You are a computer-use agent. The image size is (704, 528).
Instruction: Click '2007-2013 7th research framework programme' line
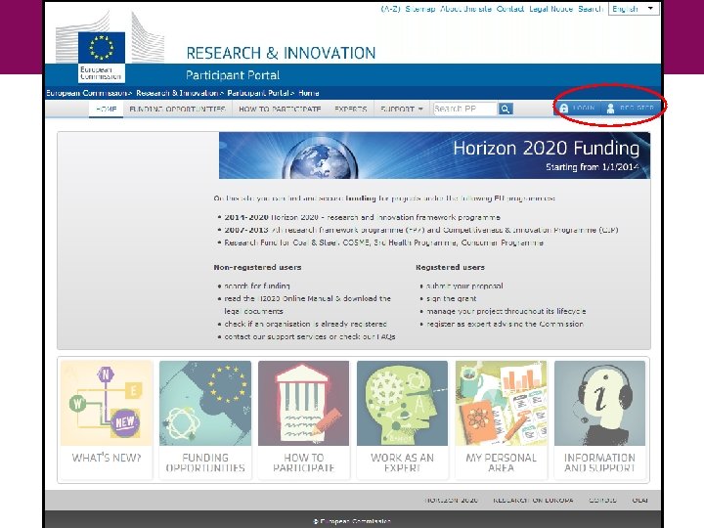click(421, 230)
